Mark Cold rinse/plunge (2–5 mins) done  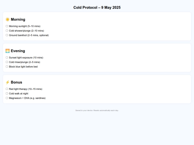click(7, 62)
